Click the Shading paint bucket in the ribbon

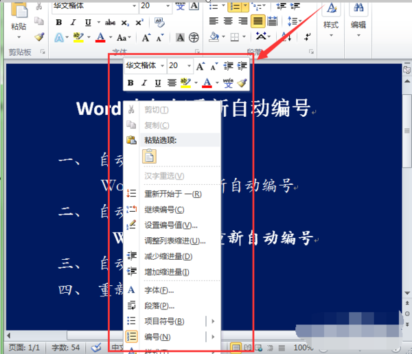pyautogui.click(x=214, y=36)
